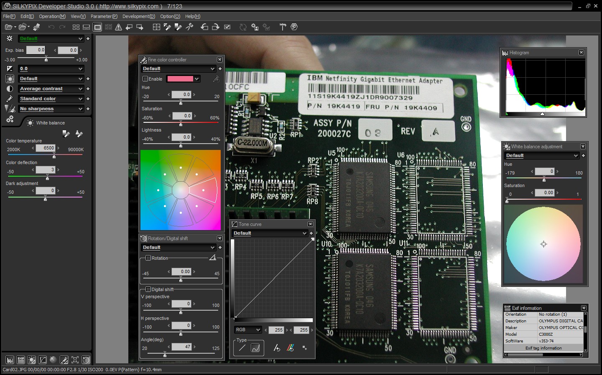The height and width of the screenshot is (375, 602).
Task: Switch to thumbnail grid view mode
Action: [76, 27]
